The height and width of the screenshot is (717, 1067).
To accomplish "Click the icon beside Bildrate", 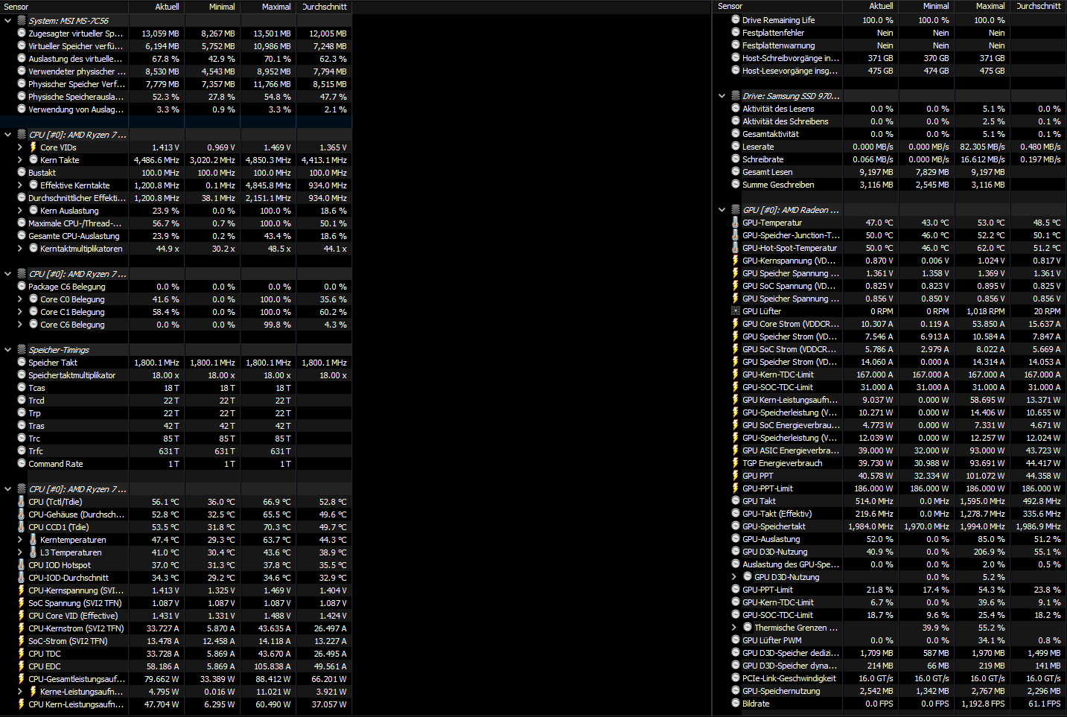I will (x=736, y=704).
